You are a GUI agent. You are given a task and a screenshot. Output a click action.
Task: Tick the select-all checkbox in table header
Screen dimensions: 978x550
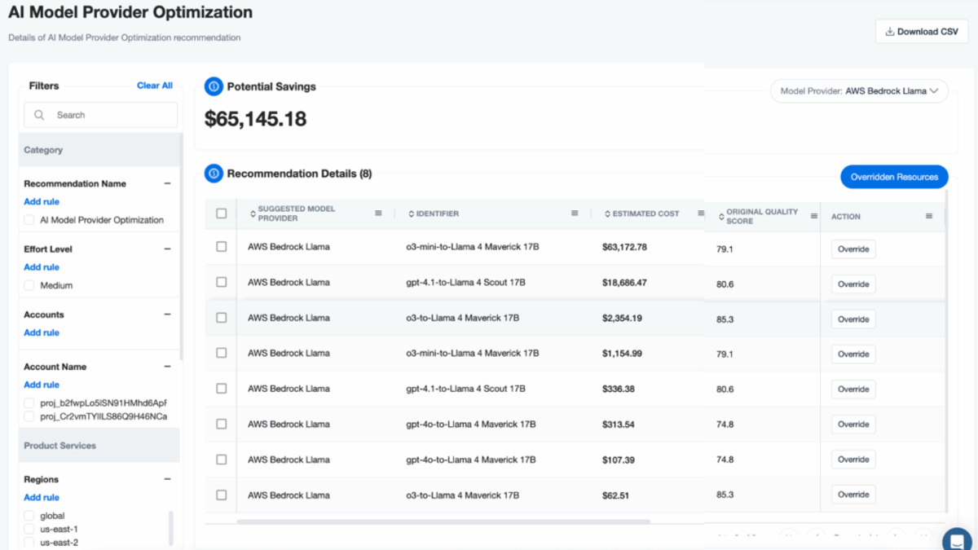222,213
